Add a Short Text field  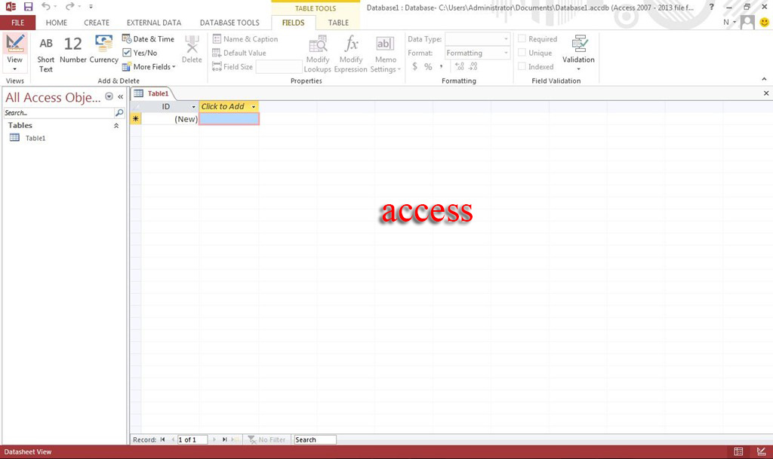point(45,54)
